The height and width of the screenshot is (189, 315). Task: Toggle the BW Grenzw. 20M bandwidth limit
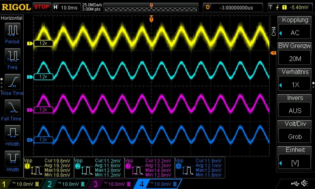coord(295,53)
